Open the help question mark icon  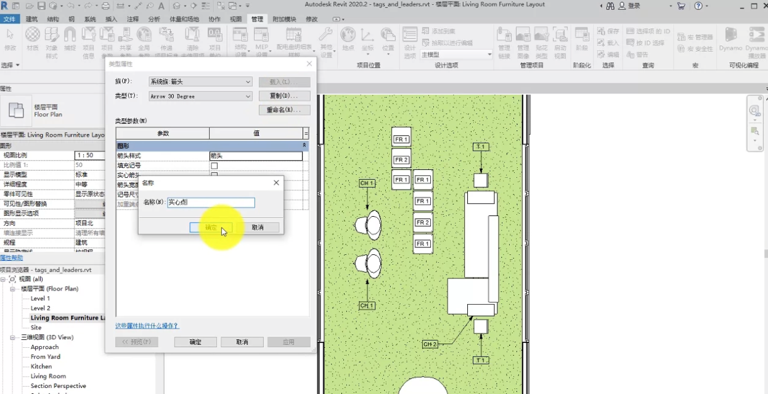pyautogui.click(x=698, y=6)
